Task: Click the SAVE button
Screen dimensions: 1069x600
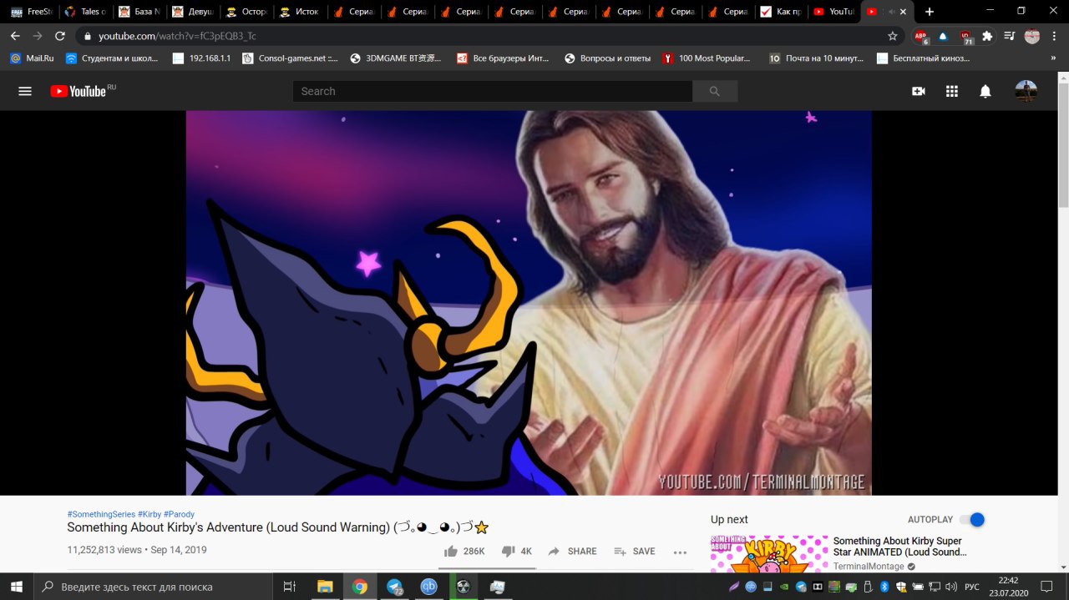Action: (634, 552)
